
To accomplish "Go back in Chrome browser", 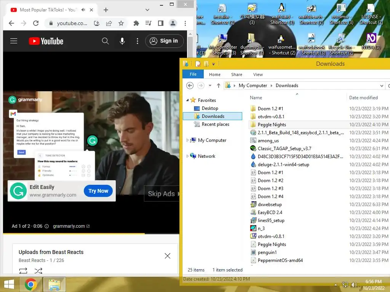I will [x=11, y=23].
